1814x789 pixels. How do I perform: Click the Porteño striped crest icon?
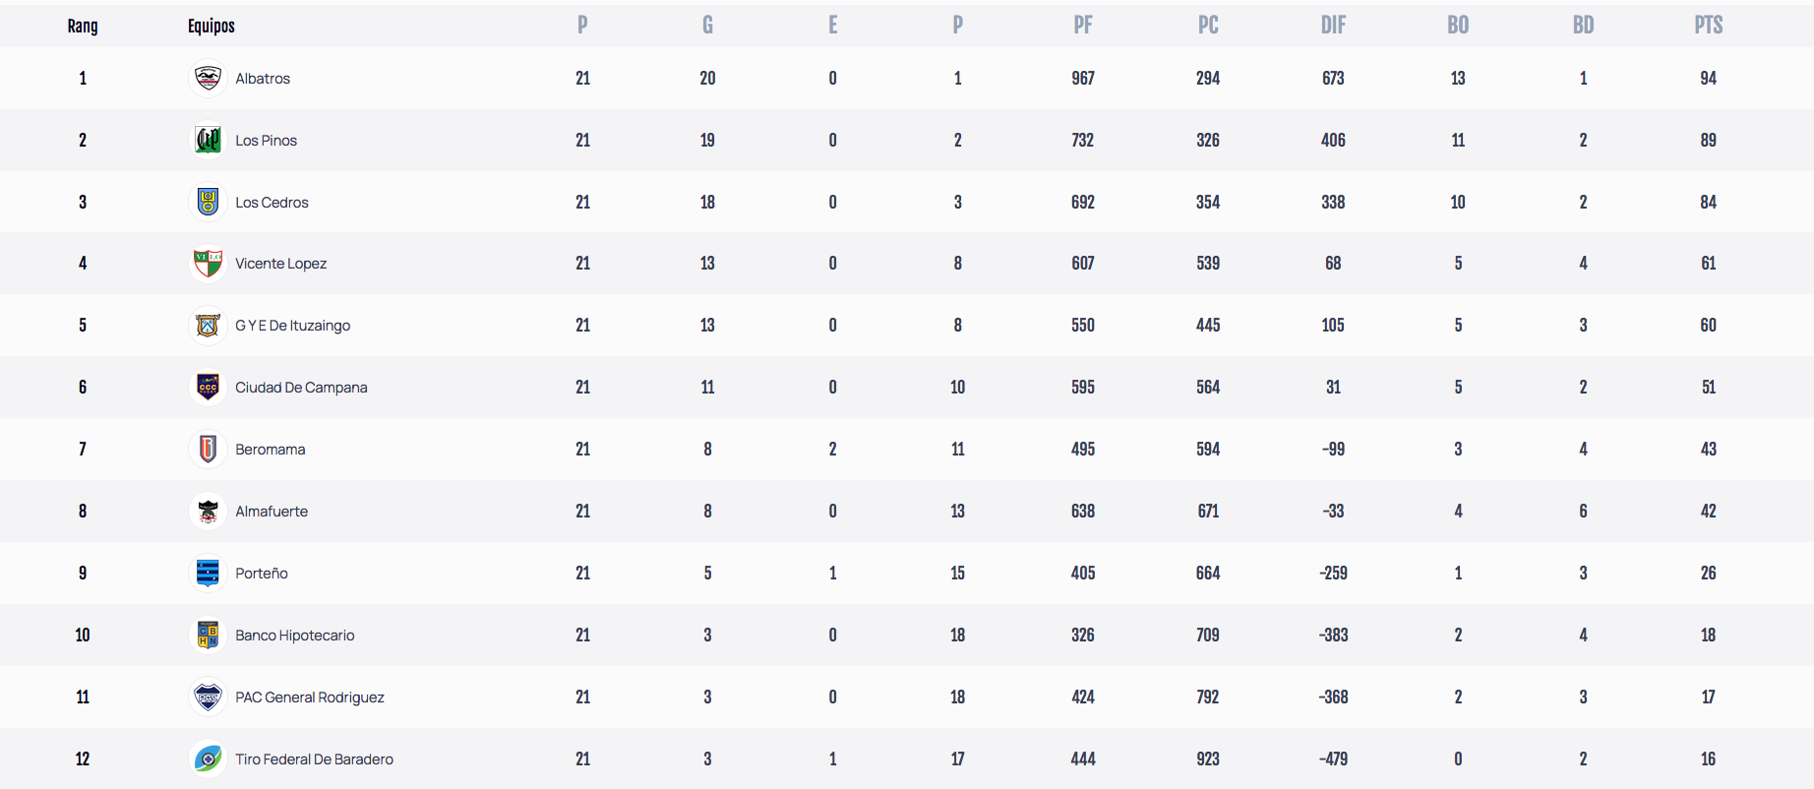coord(208,573)
